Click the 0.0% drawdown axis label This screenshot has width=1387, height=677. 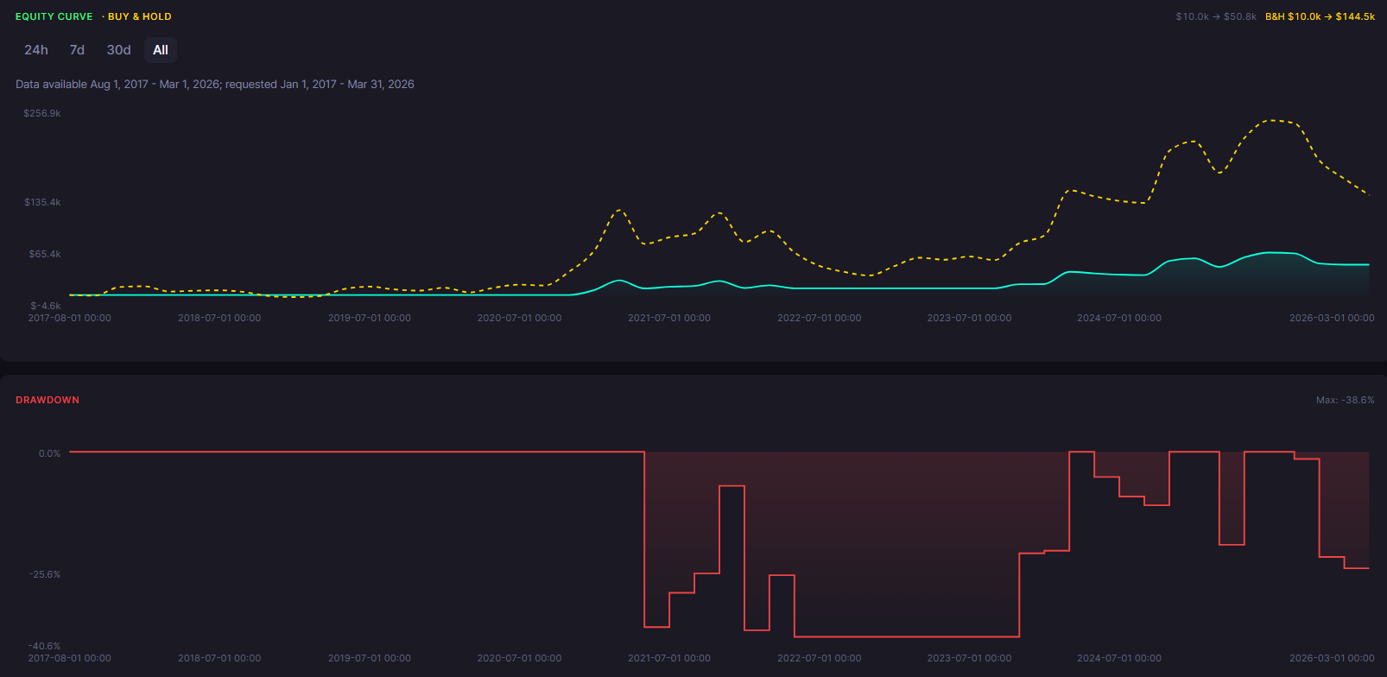[49, 453]
